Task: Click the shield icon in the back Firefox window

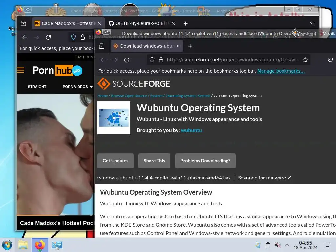Action: [73, 37]
